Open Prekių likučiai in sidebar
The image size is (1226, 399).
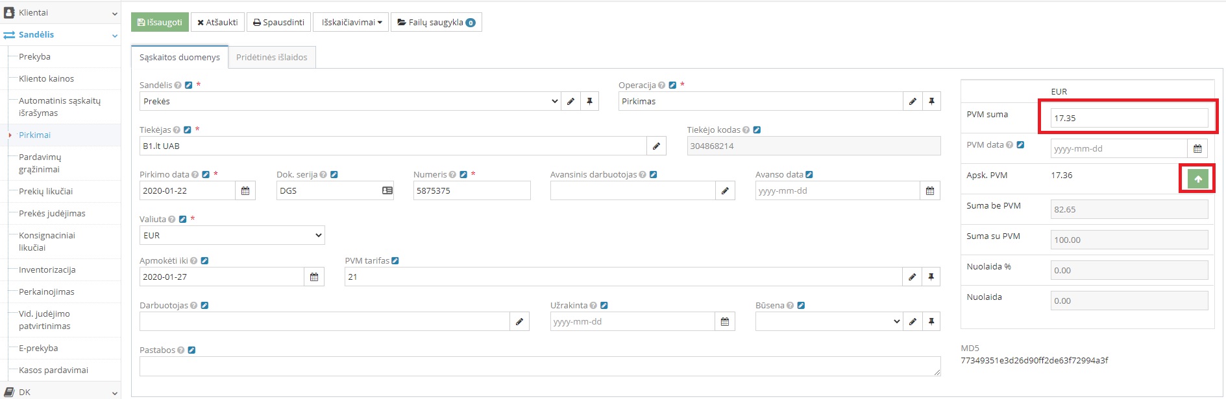point(46,192)
